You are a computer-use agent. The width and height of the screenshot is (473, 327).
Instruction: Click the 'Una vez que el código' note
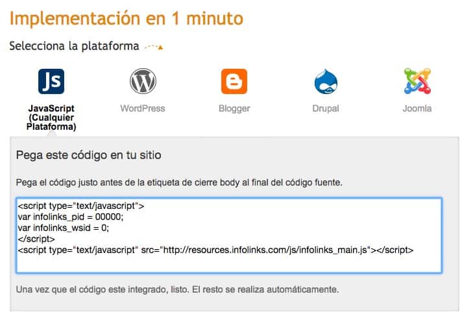(177, 289)
